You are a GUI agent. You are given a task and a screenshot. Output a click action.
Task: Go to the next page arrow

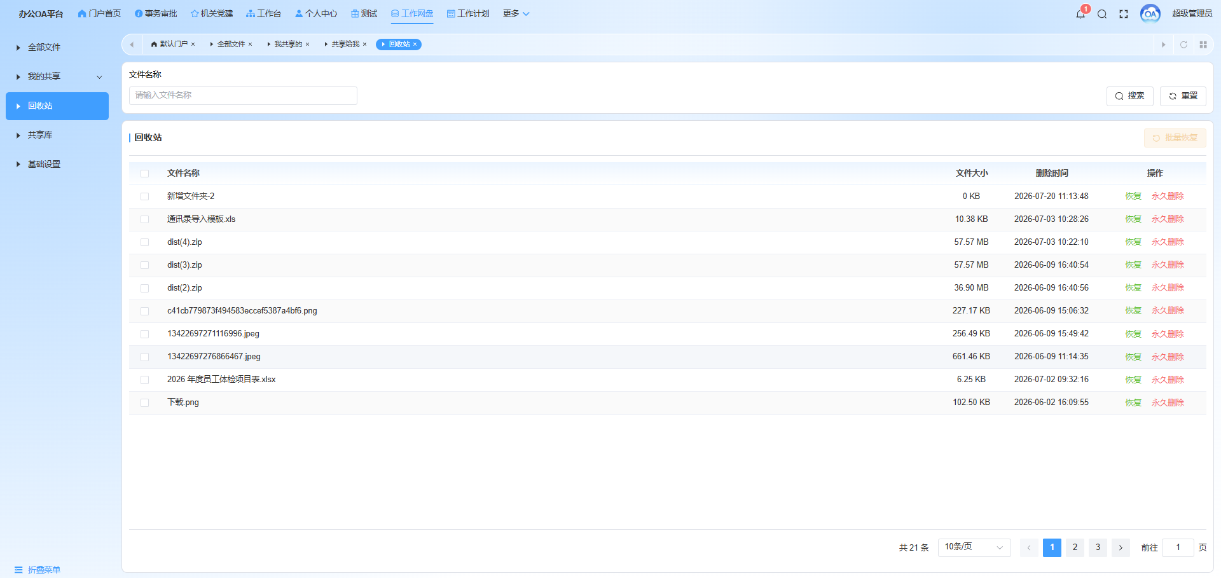(x=1121, y=547)
